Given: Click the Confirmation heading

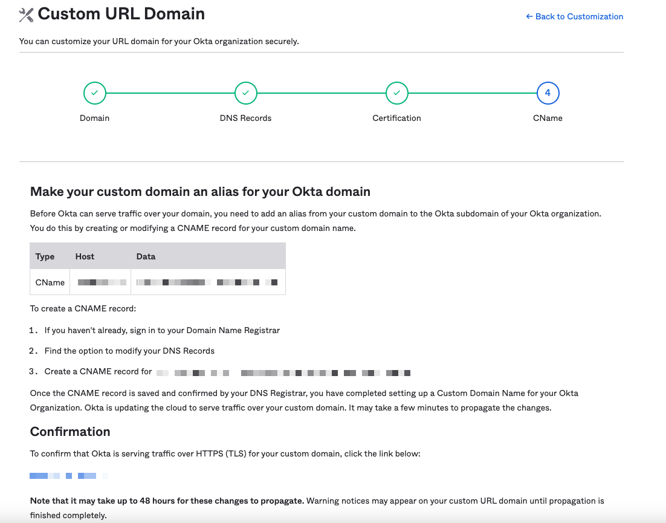Looking at the screenshot, I should pyautogui.click(x=70, y=432).
